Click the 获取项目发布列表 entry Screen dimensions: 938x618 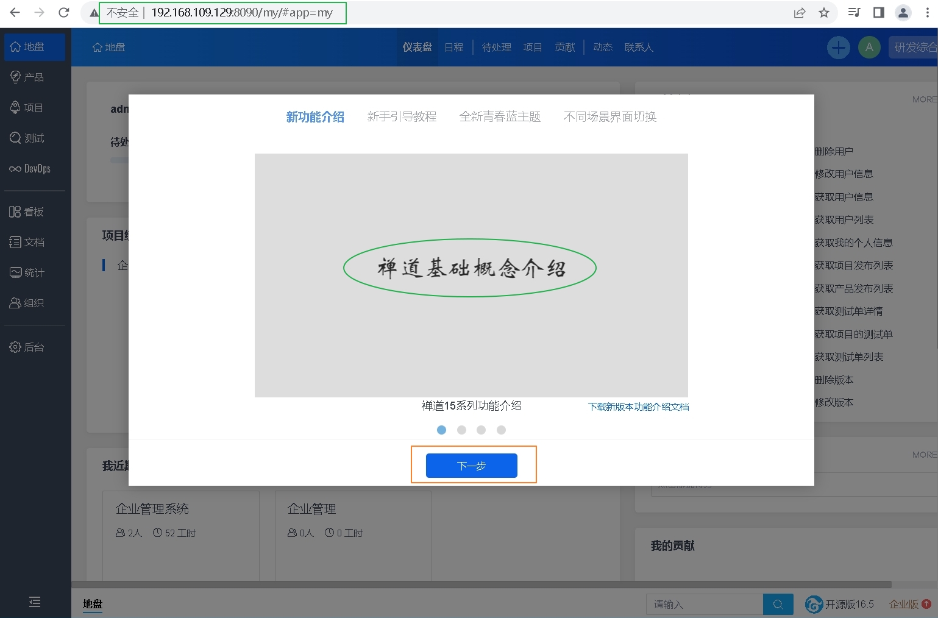853,266
